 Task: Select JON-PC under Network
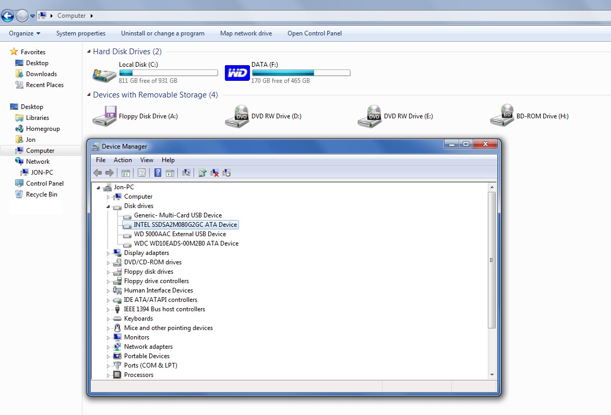click(x=37, y=173)
